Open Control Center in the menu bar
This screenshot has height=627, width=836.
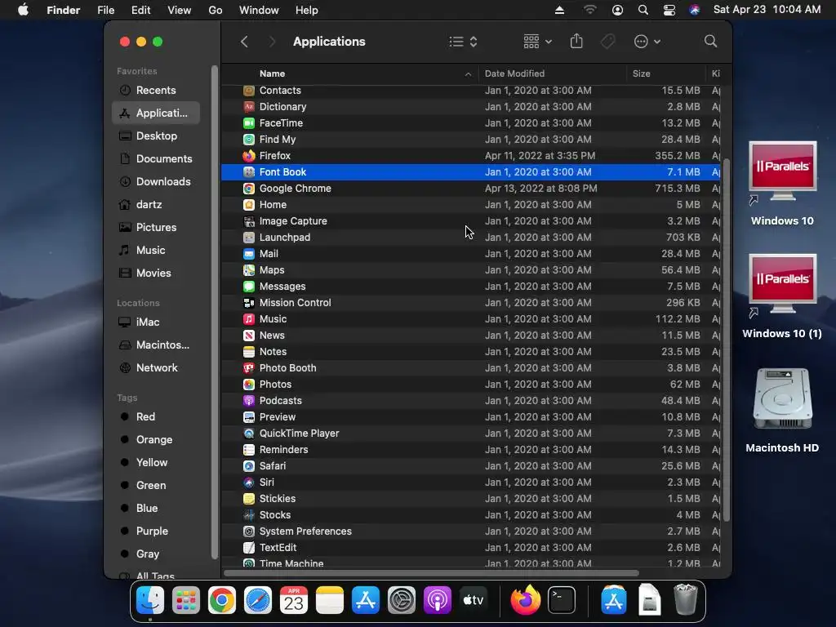tap(669, 10)
